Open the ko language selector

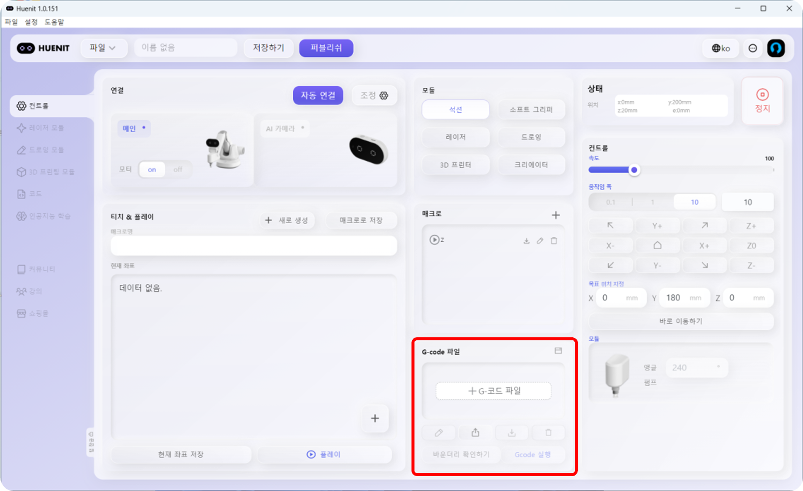point(721,48)
